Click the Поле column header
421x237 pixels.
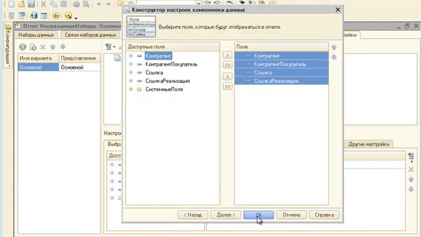pyautogui.click(x=282, y=47)
